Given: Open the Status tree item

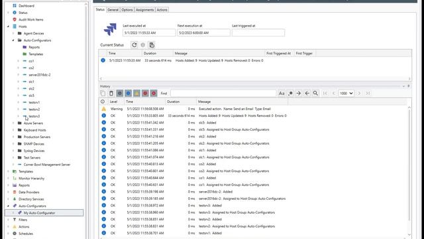Looking at the screenshot, I should [23, 13].
